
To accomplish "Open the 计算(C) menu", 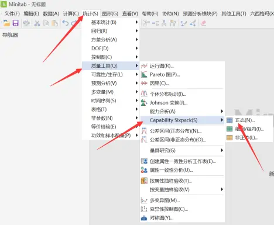I will pyautogui.click(x=71, y=13).
